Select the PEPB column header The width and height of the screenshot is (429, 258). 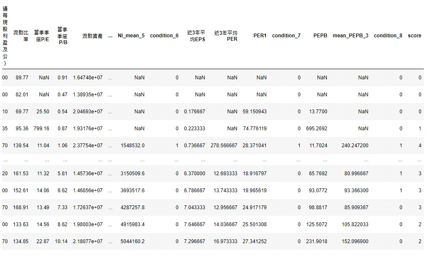click(x=320, y=36)
